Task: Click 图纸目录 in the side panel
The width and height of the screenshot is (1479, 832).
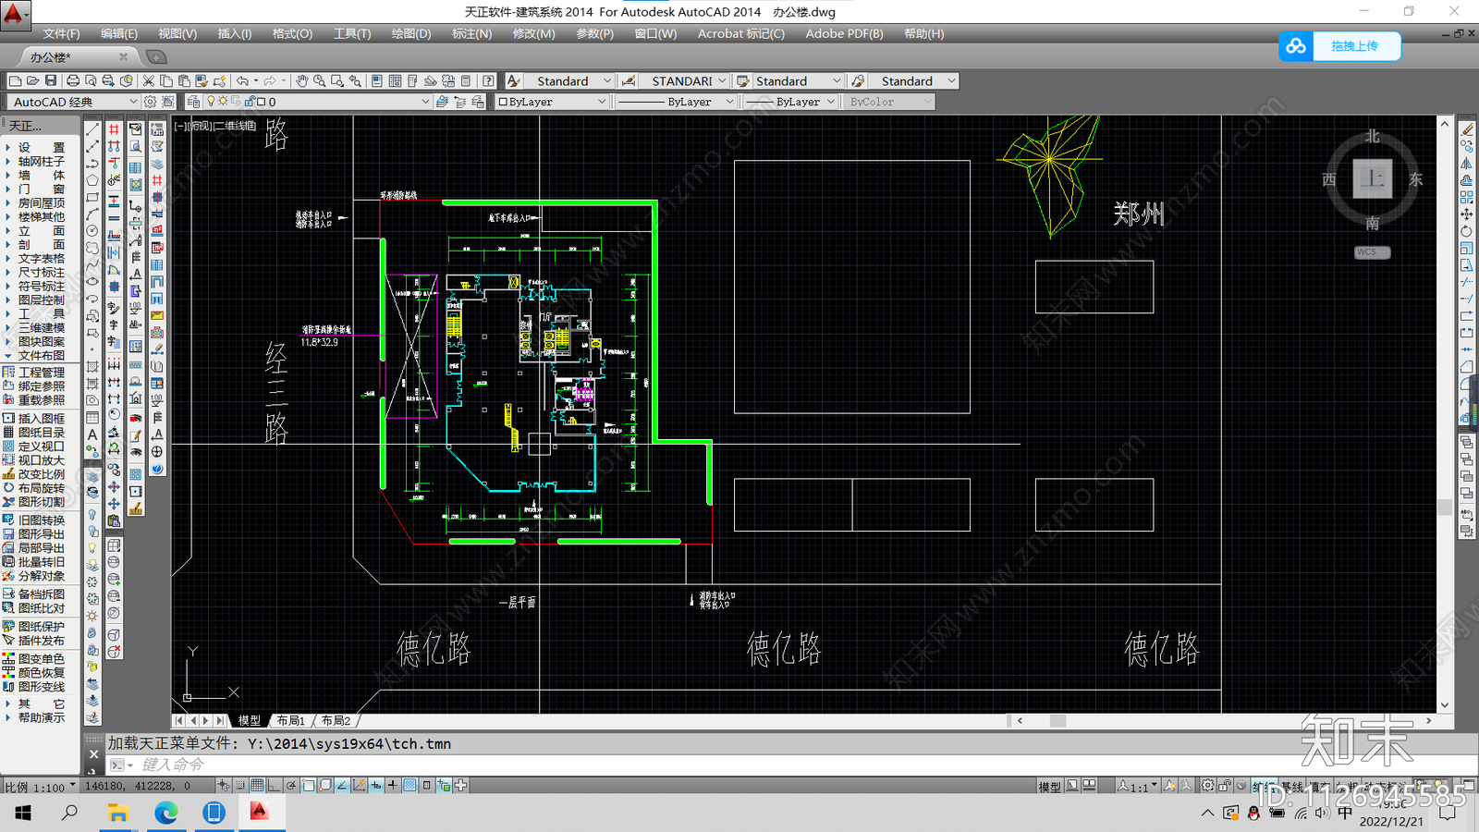Action: [x=41, y=433]
